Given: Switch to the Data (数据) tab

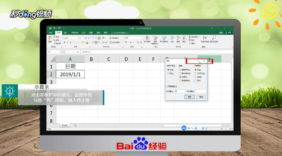Looking at the screenshot, I should coord(91,33).
